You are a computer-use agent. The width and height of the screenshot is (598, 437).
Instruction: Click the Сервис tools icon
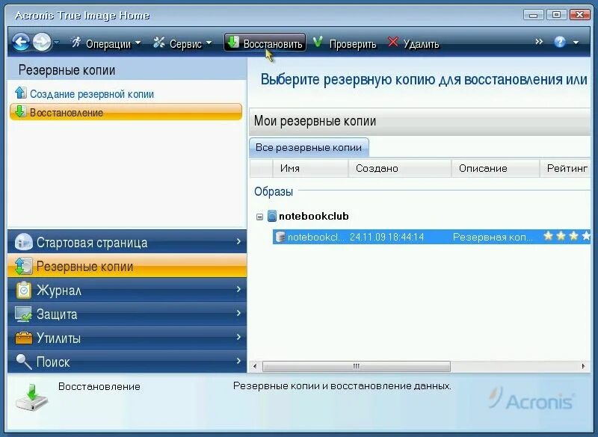click(158, 43)
